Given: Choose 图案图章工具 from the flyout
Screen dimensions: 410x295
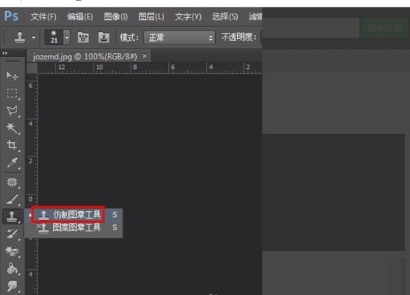Looking at the screenshot, I should 73,227.
